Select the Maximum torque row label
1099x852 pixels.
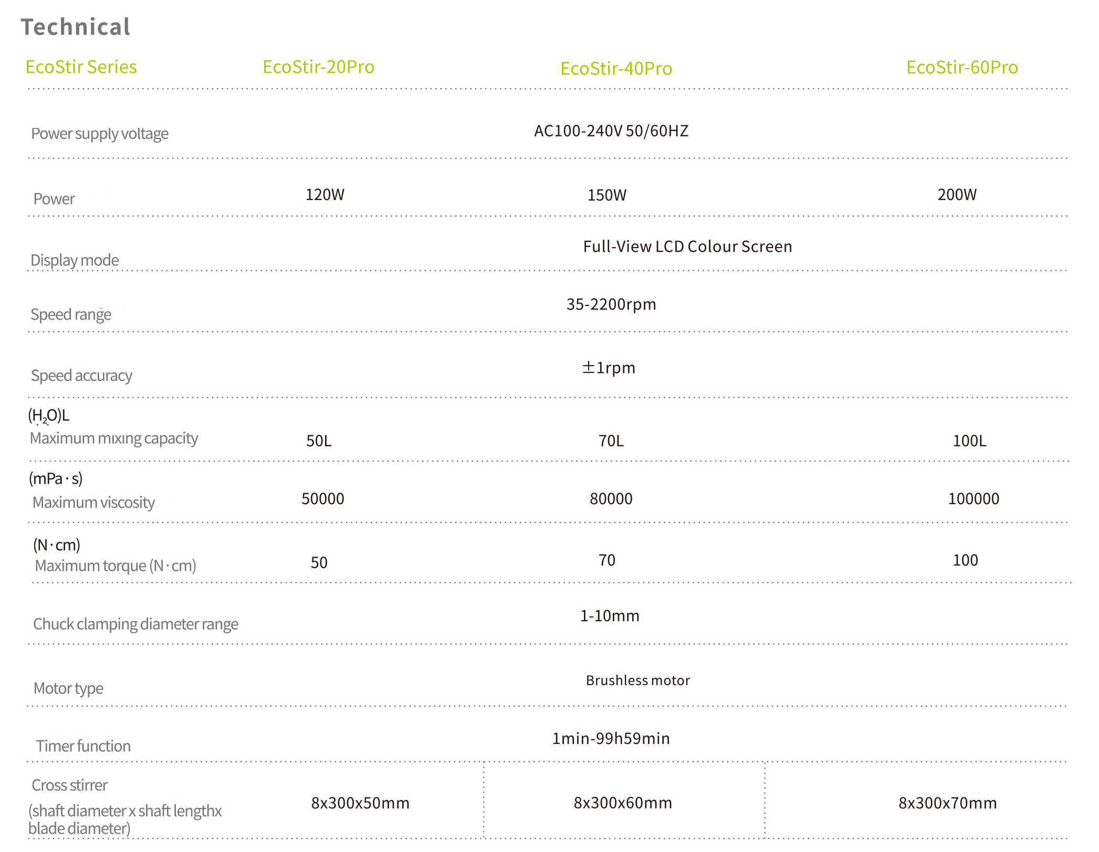coord(116,566)
